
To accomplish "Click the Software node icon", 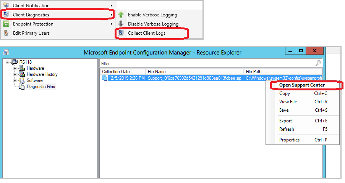I will coord(21,80).
